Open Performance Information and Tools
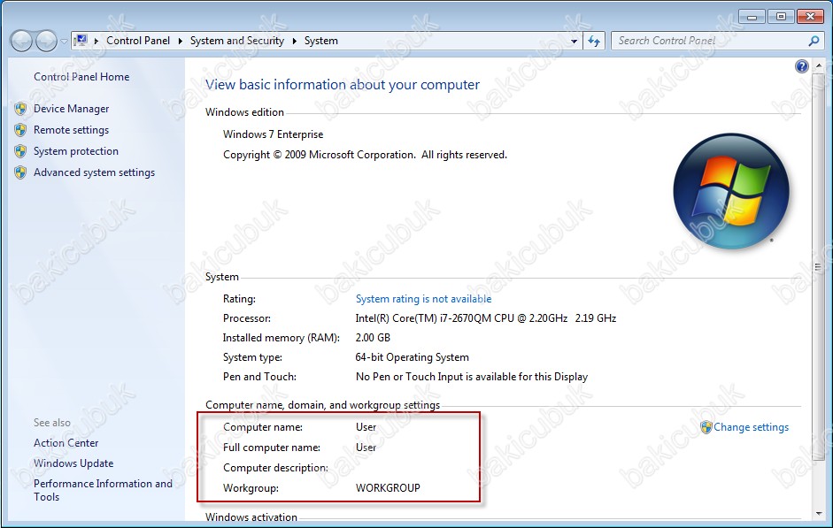 pos(103,490)
